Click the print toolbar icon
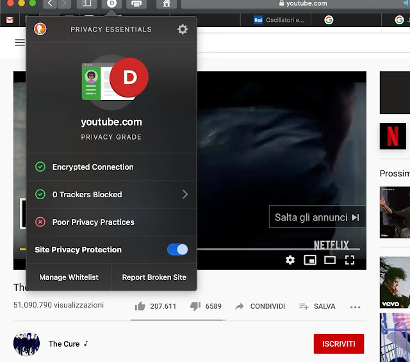 coord(136,4)
